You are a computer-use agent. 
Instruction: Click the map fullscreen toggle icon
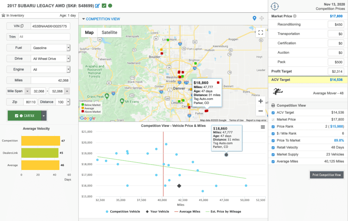click(261, 33)
